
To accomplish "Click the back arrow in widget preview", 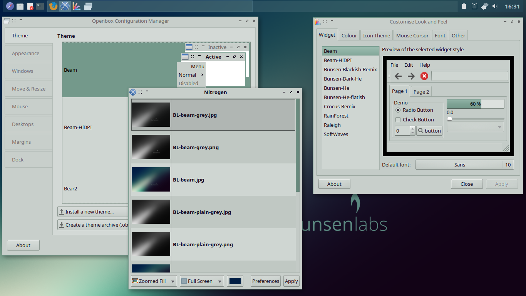I will click(x=398, y=76).
